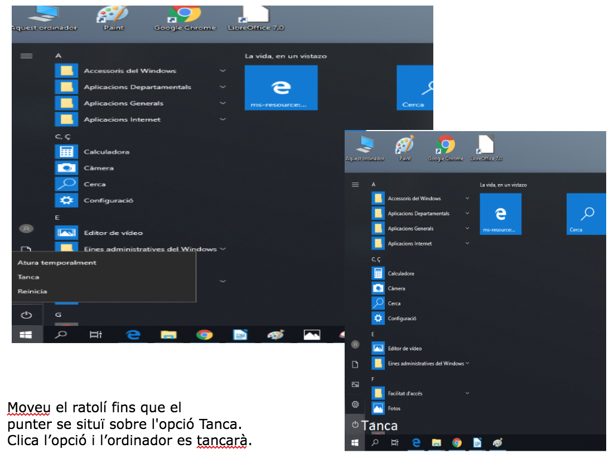
Task: Expand Aplicacions Internet in the left screenshot
Action: [x=223, y=119]
